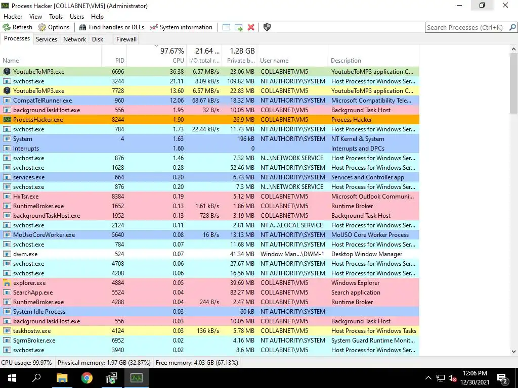The image size is (518, 388).
Task: Sort by the CPU column header
Action: 157,56
